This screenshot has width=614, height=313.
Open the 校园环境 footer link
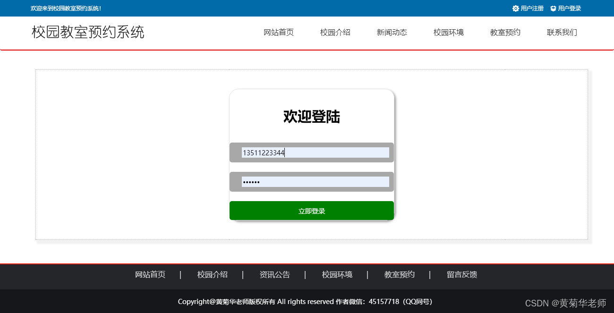tap(337, 274)
